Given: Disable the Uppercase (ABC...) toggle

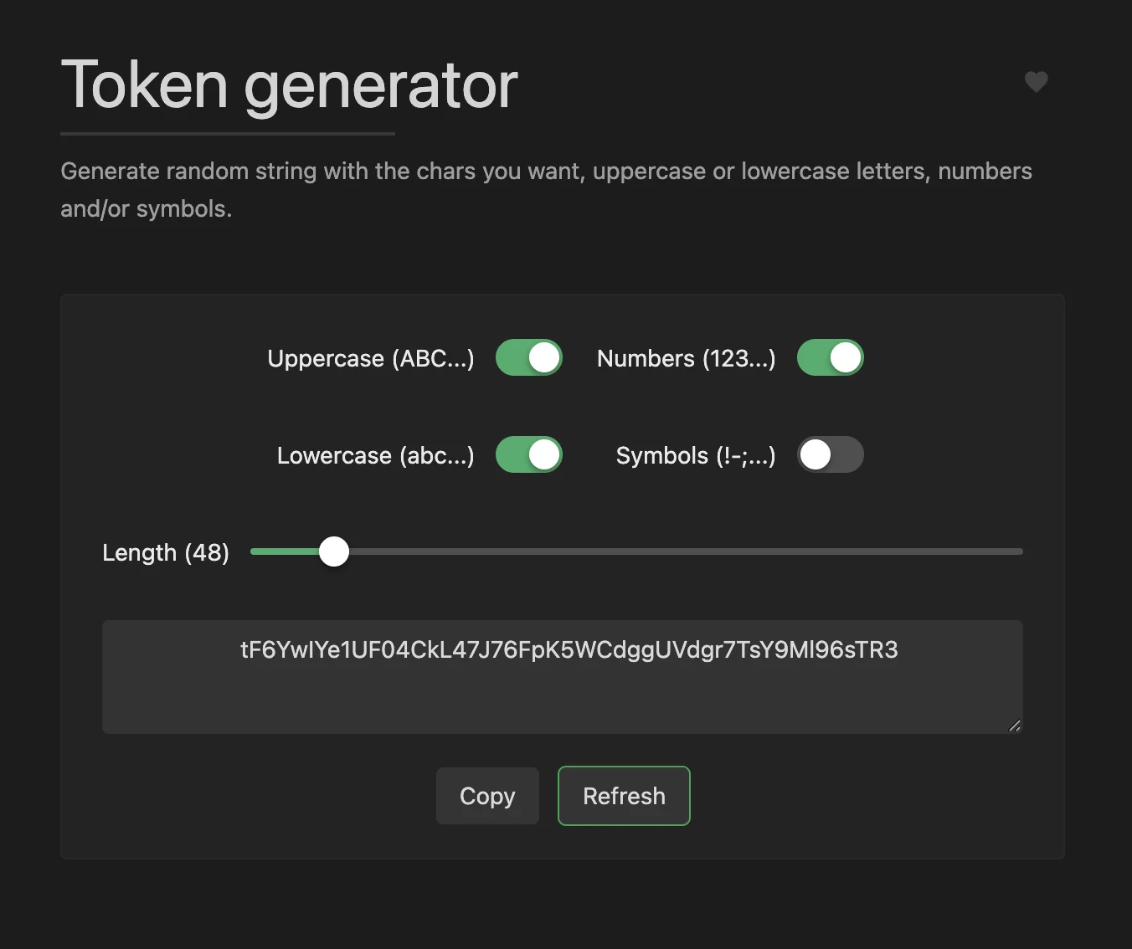Looking at the screenshot, I should pos(529,357).
